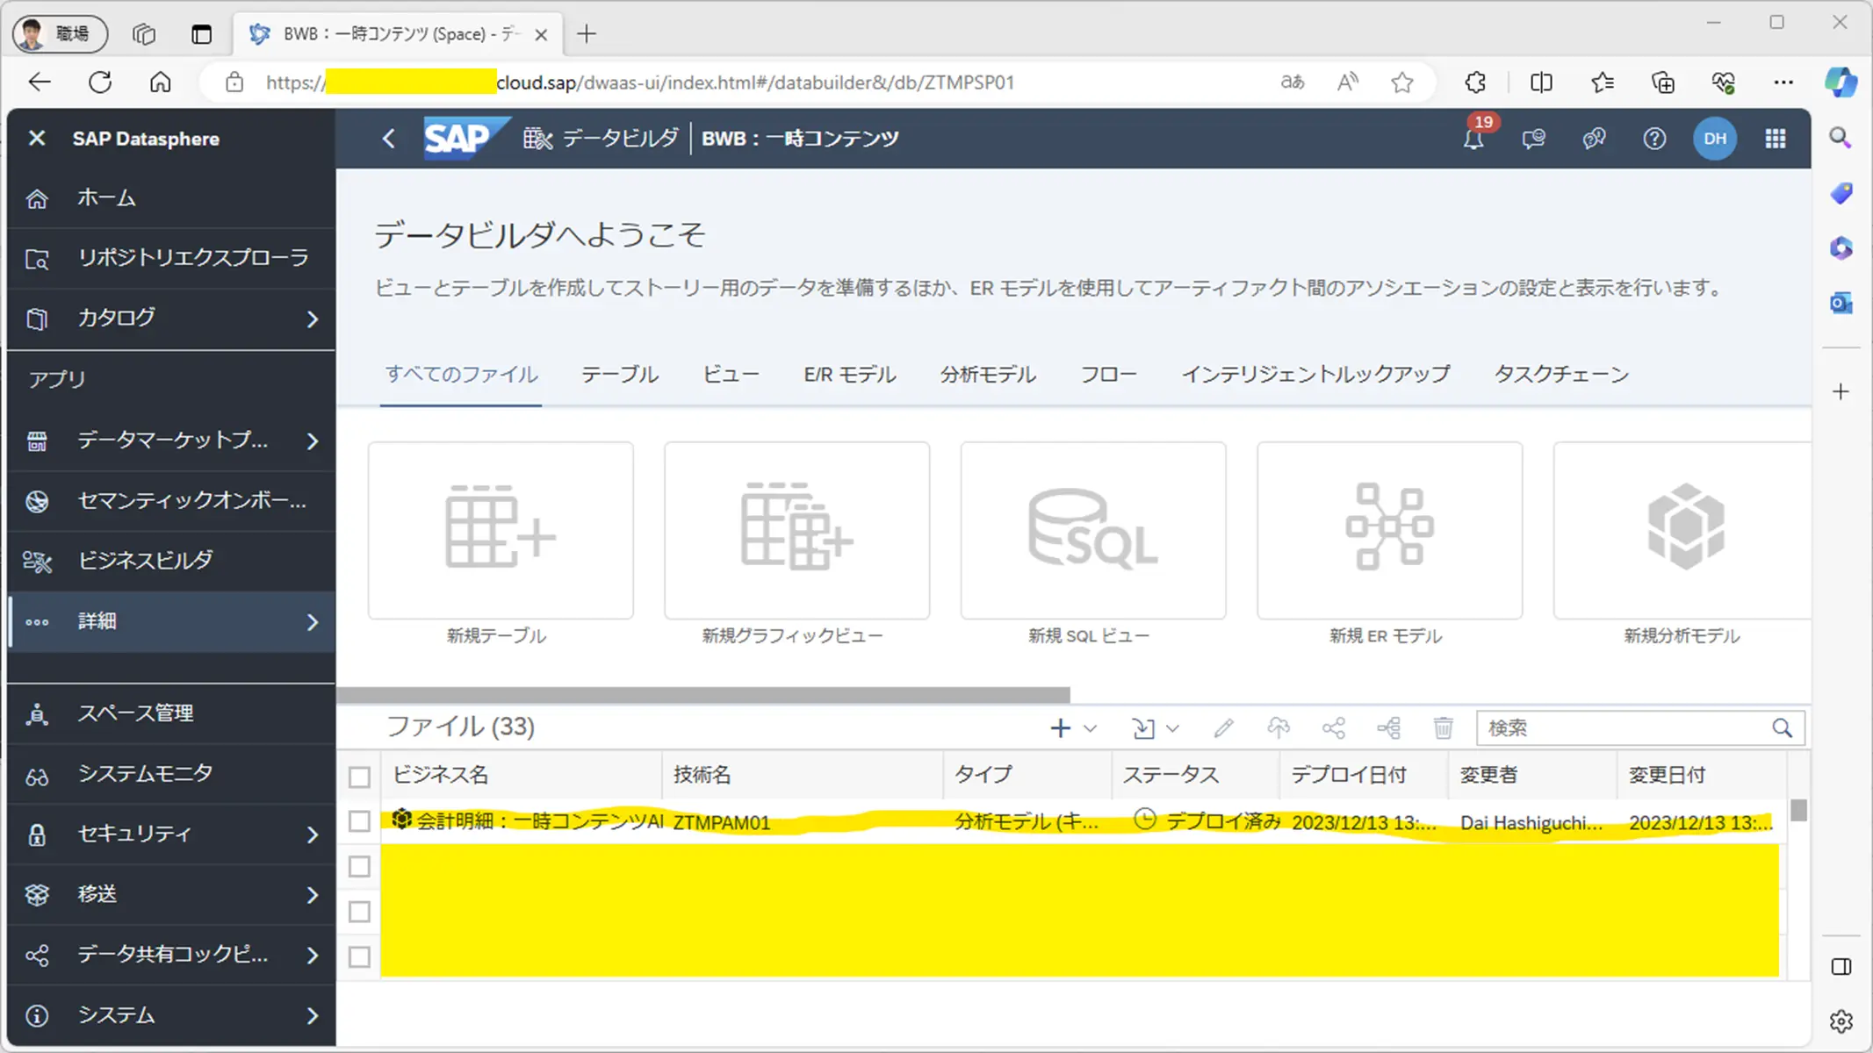Viewport: 1873px width, 1053px height.
Task: Click the delete trash icon in files toolbar
Action: click(x=1444, y=728)
